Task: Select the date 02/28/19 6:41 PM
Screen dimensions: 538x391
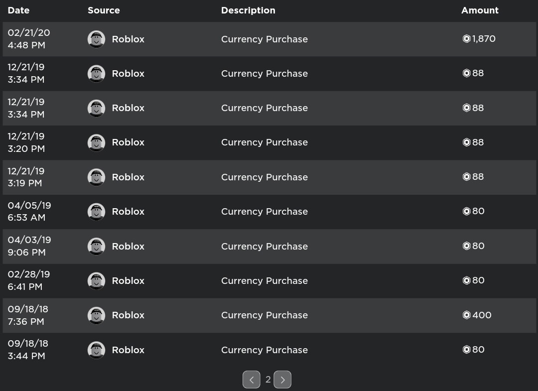Action: (29, 280)
